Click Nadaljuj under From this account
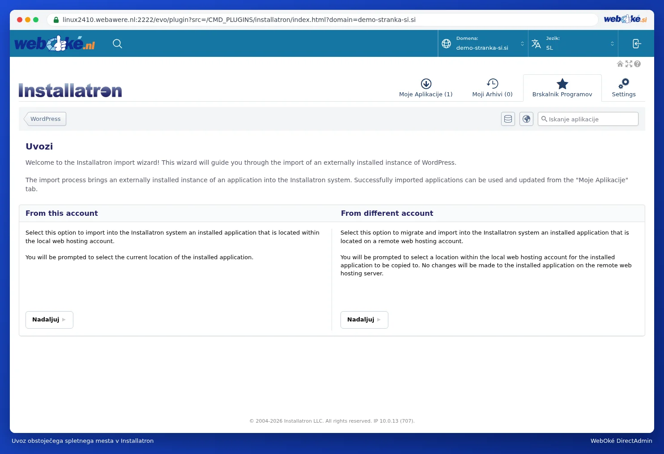664x454 pixels. click(x=49, y=320)
